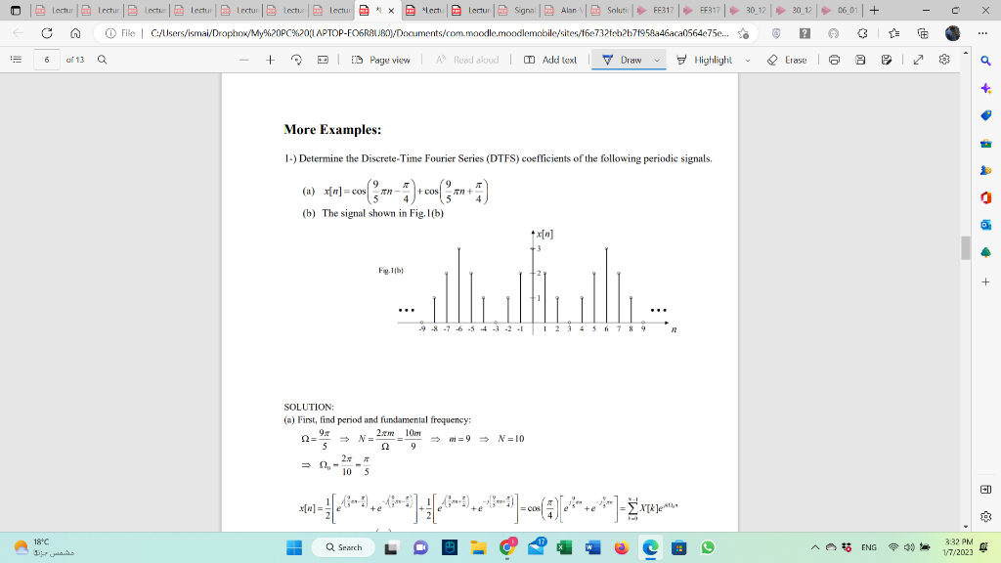Open sidebar settings gear at bottom
1001x563 pixels.
click(985, 516)
